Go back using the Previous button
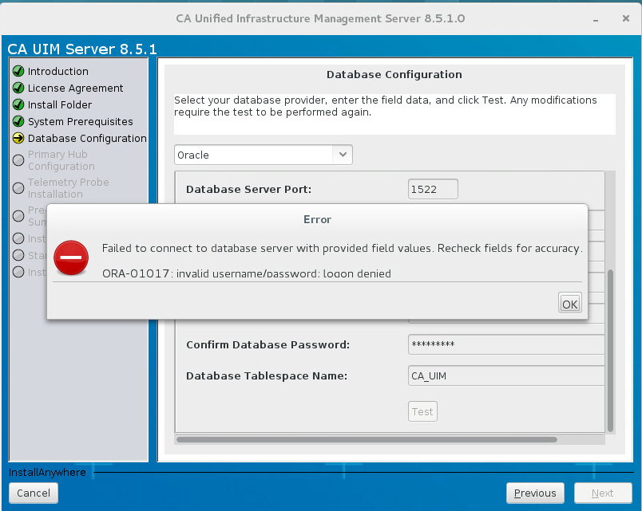Screen dimensions: 642x511 pos(535,493)
